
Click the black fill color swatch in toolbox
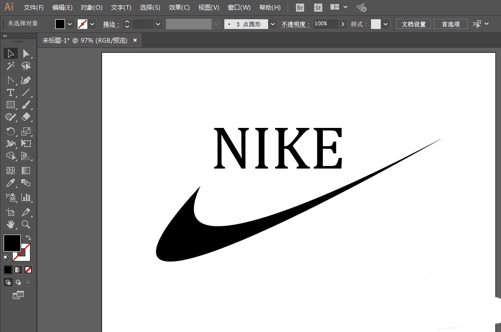point(12,243)
